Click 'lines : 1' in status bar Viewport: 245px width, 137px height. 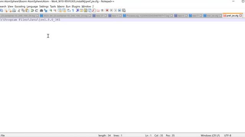[118, 135]
